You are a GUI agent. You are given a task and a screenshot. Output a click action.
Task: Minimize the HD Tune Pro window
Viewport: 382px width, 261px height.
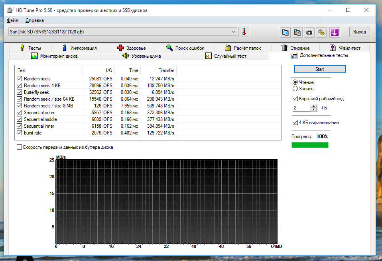(330, 10)
